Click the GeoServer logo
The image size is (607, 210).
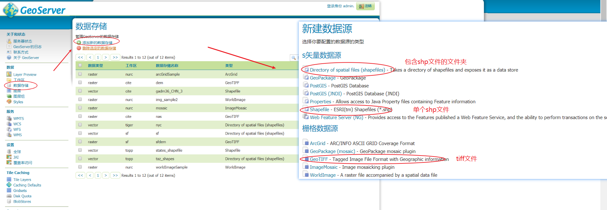[x=34, y=10]
